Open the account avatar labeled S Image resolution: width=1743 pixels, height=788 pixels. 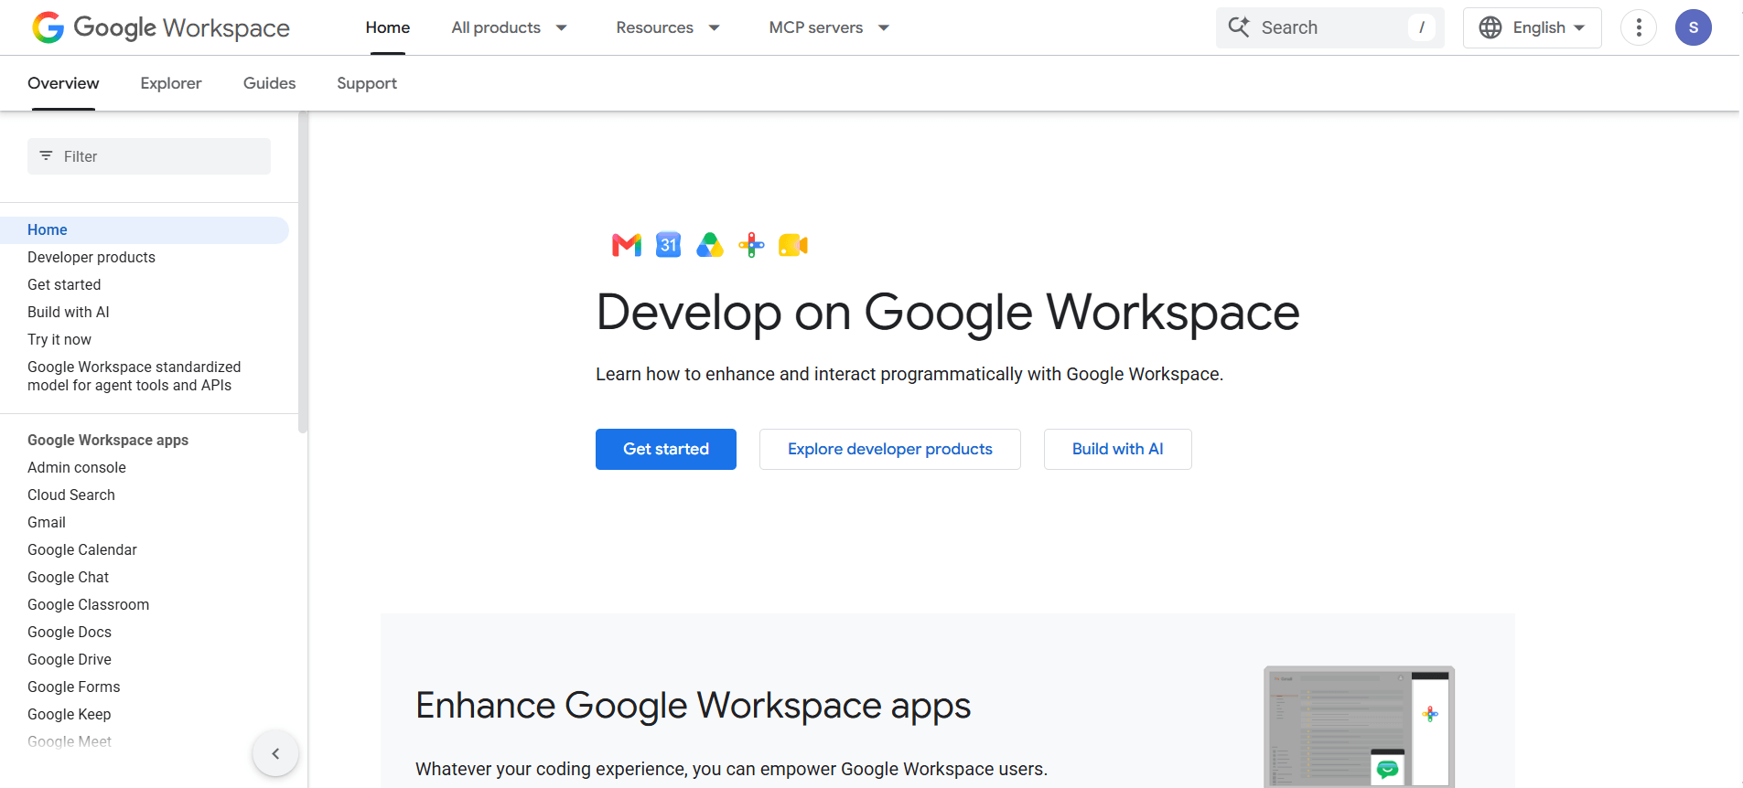click(x=1694, y=27)
